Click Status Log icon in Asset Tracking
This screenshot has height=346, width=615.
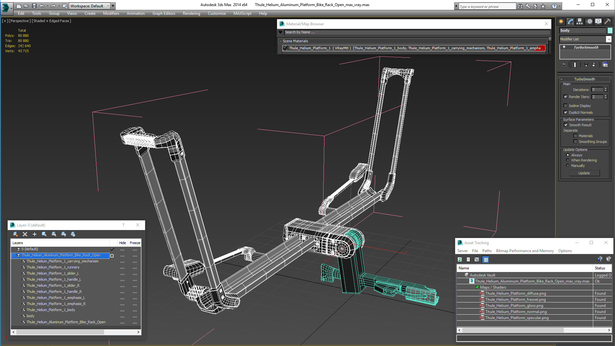468,259
